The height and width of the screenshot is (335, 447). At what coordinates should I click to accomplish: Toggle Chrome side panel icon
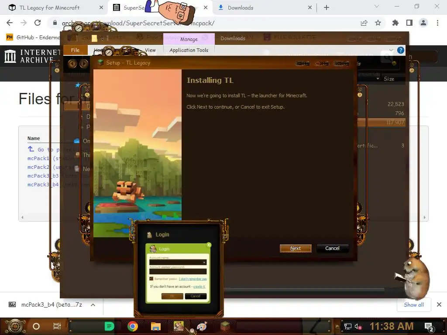(409, 23)
